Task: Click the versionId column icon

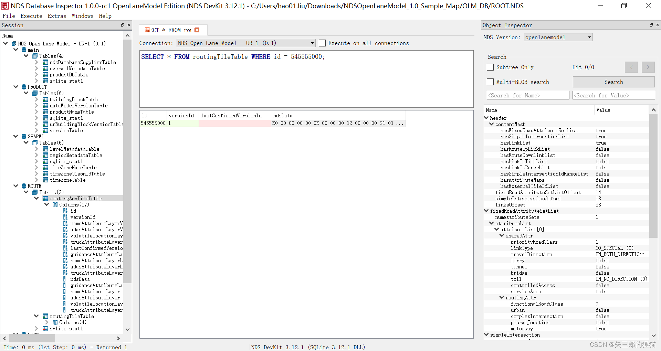Action: coord(65,217)
